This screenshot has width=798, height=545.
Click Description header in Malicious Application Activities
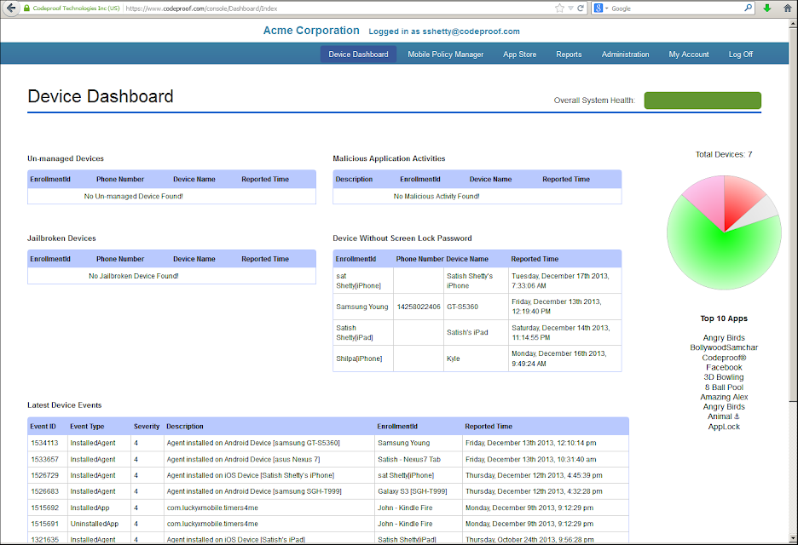tap(354, 180)
